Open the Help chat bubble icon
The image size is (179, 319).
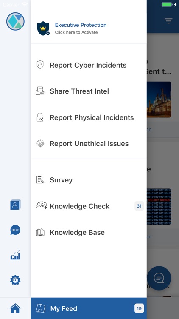point(15,230)
